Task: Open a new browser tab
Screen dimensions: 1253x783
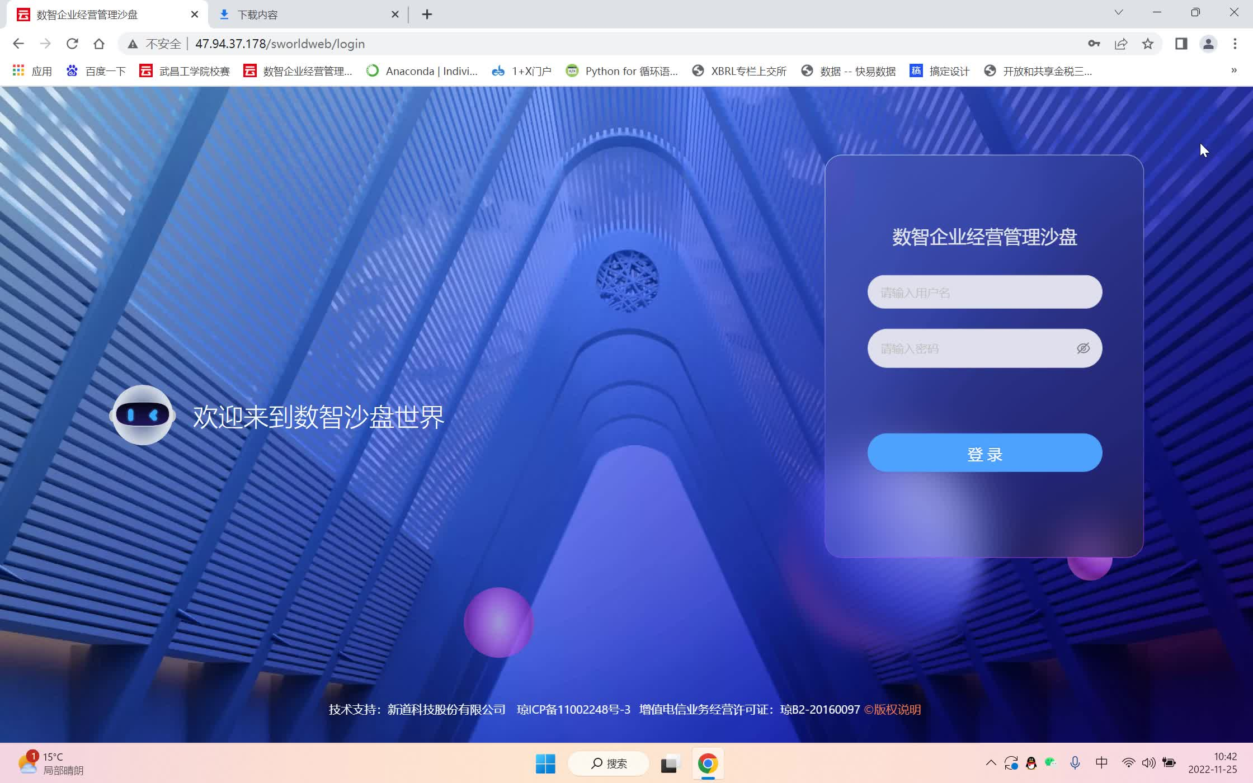Action: (427, 15)
